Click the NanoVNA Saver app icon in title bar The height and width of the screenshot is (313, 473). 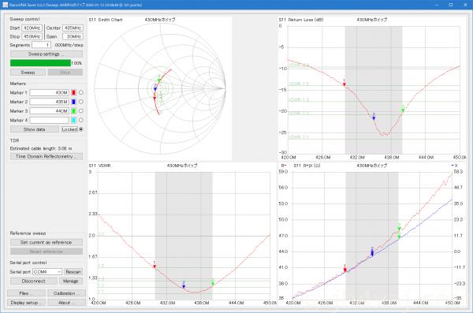(x=5, y=5)
